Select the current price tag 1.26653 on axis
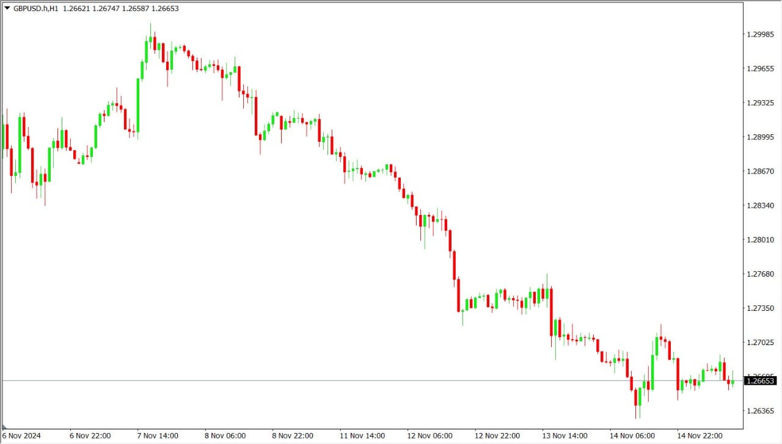Image resolution: width=782 pixels, height=444 pixels. point(761,381)
